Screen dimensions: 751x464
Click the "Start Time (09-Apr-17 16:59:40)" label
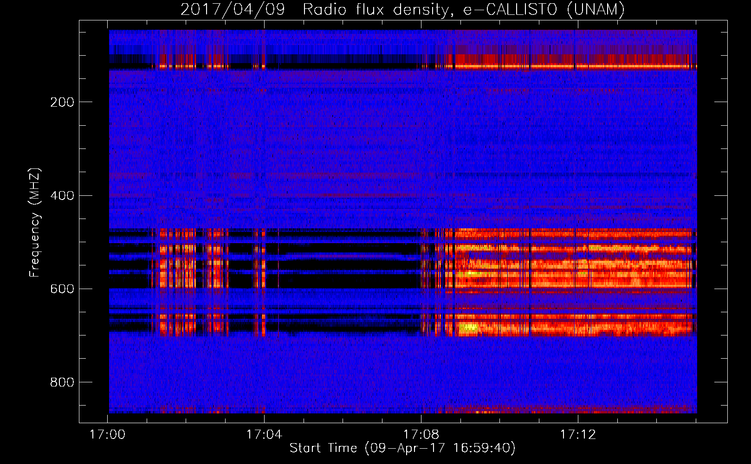point(402,448)
